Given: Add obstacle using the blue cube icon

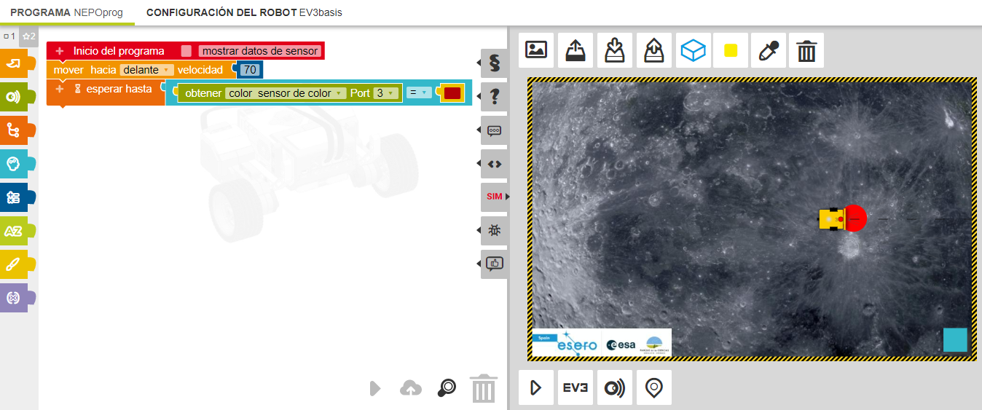Looking at the screenshot, I should (x=693, y=50).
